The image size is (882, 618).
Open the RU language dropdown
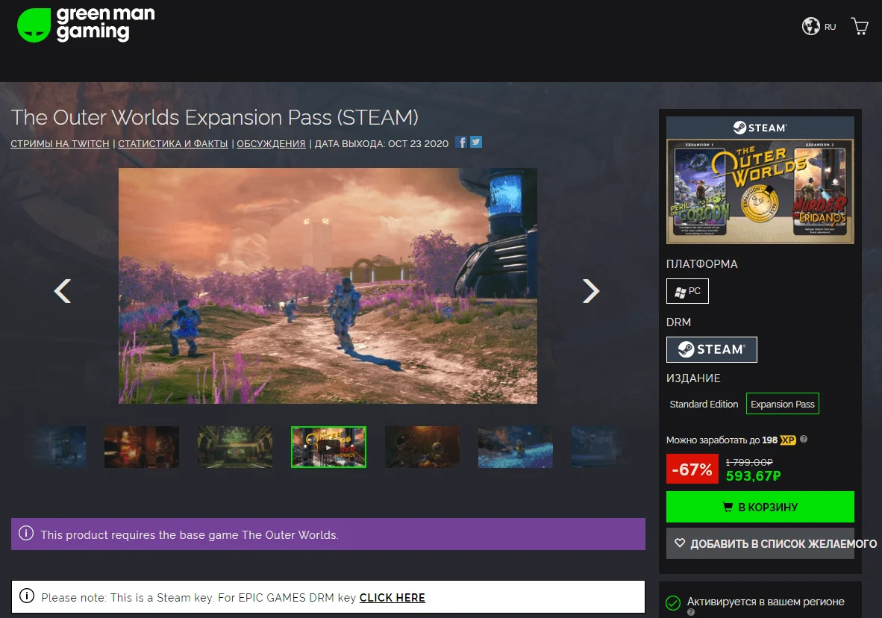831,26
